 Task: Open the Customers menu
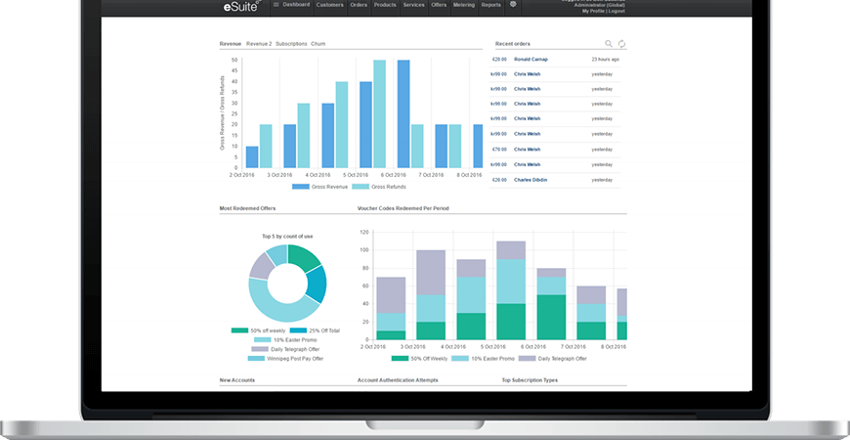pos(330,4)
